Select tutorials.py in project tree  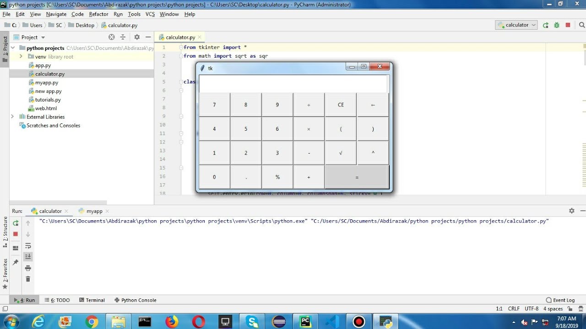48,100
